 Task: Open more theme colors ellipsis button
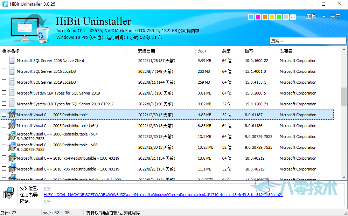[x=293, y=17]
